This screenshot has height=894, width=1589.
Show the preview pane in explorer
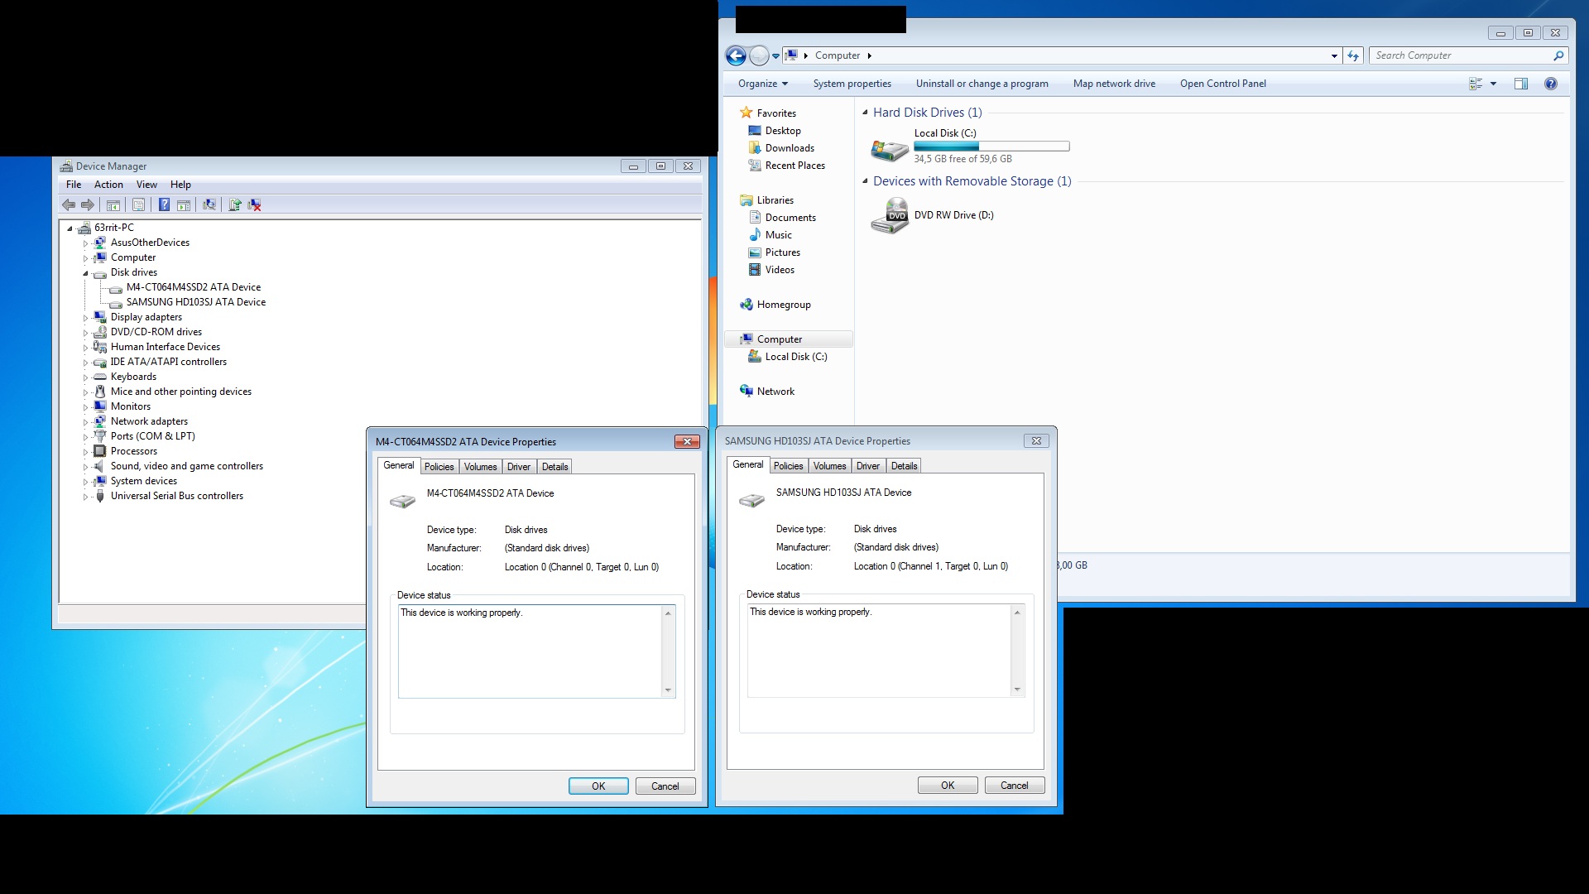point(1521,84)
